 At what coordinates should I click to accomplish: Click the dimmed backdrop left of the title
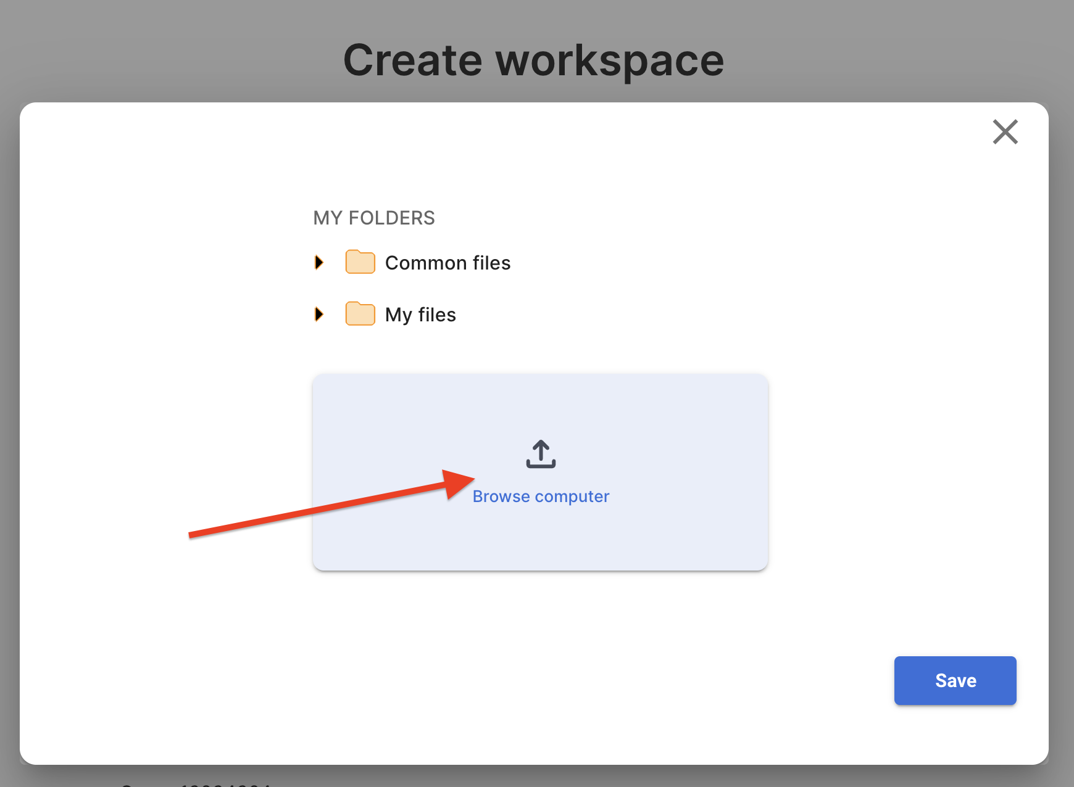[154, 56]
